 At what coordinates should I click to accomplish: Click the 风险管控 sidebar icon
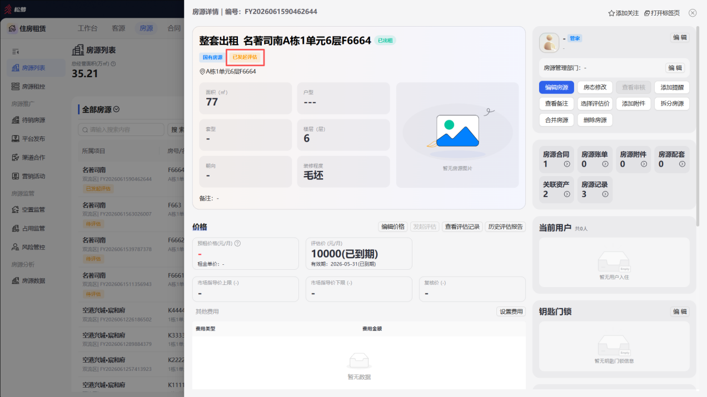(x=16, y=247)
